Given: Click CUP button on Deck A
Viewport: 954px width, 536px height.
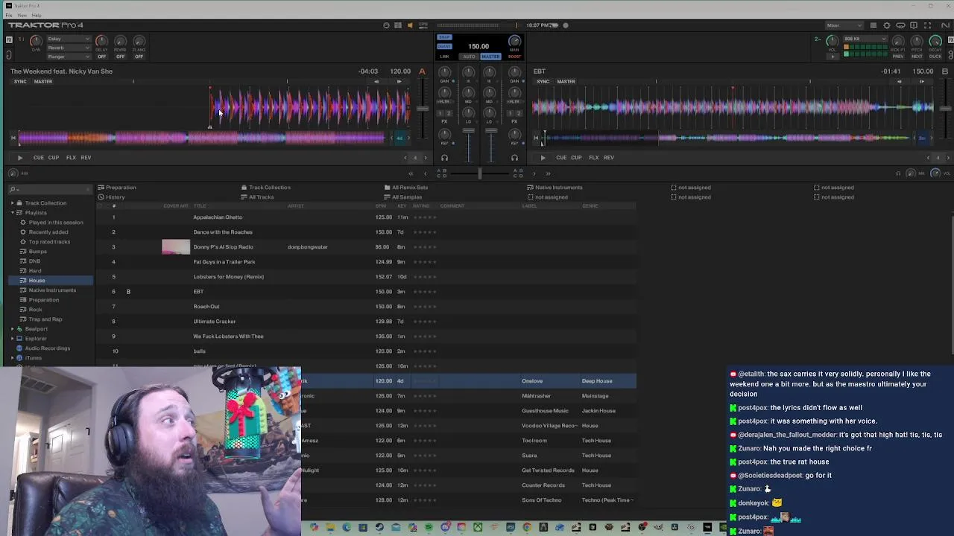Looking at the screenshot, I should tap(54, 158).
